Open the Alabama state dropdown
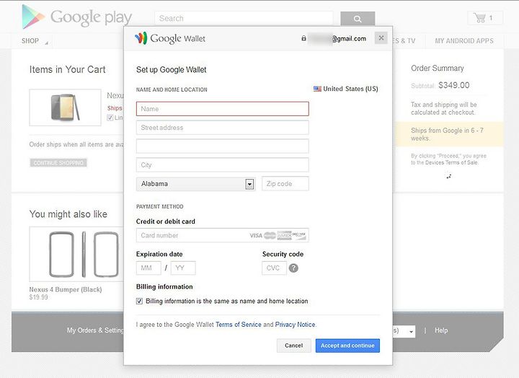The height and width of the screenshot is (378, 519). pyautogui.click(x=195, y=184)
